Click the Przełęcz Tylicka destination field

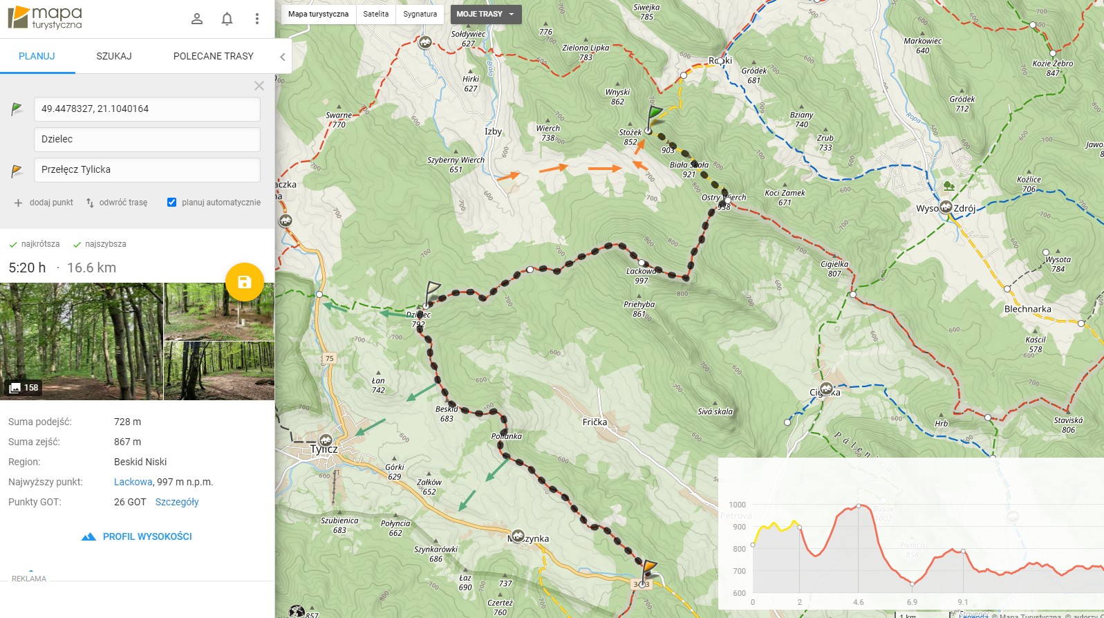tap(147, 169)
